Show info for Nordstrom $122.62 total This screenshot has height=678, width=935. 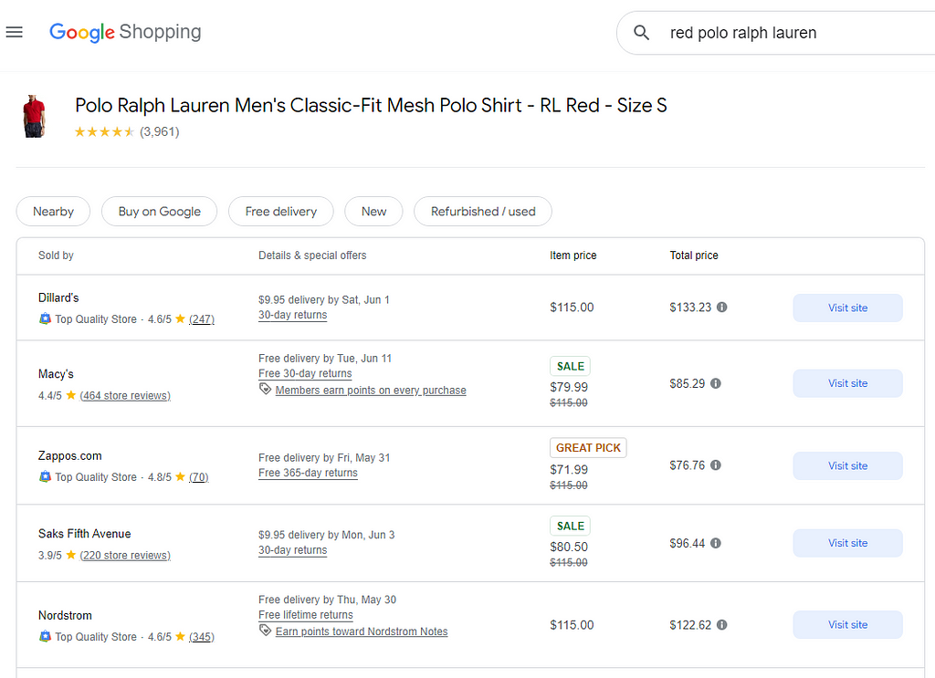(721, 625)
